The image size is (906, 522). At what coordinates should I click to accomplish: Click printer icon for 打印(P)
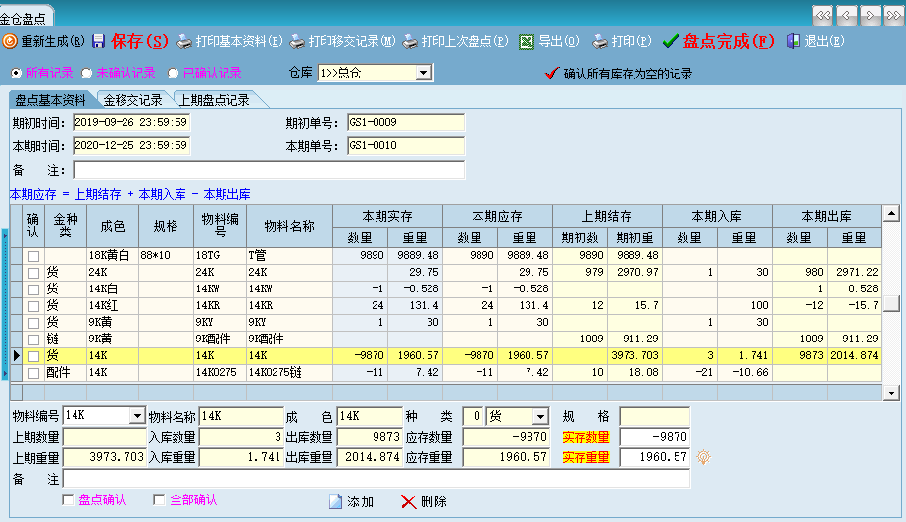(x=600, y=41)
